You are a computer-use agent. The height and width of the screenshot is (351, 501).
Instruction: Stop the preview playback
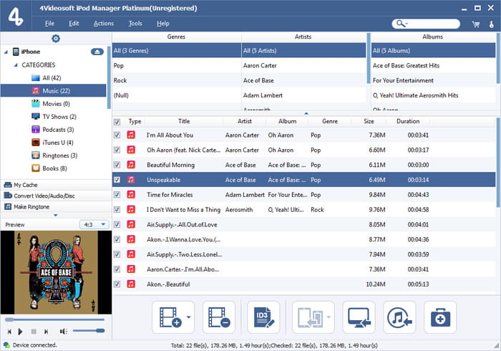(34, 332)
